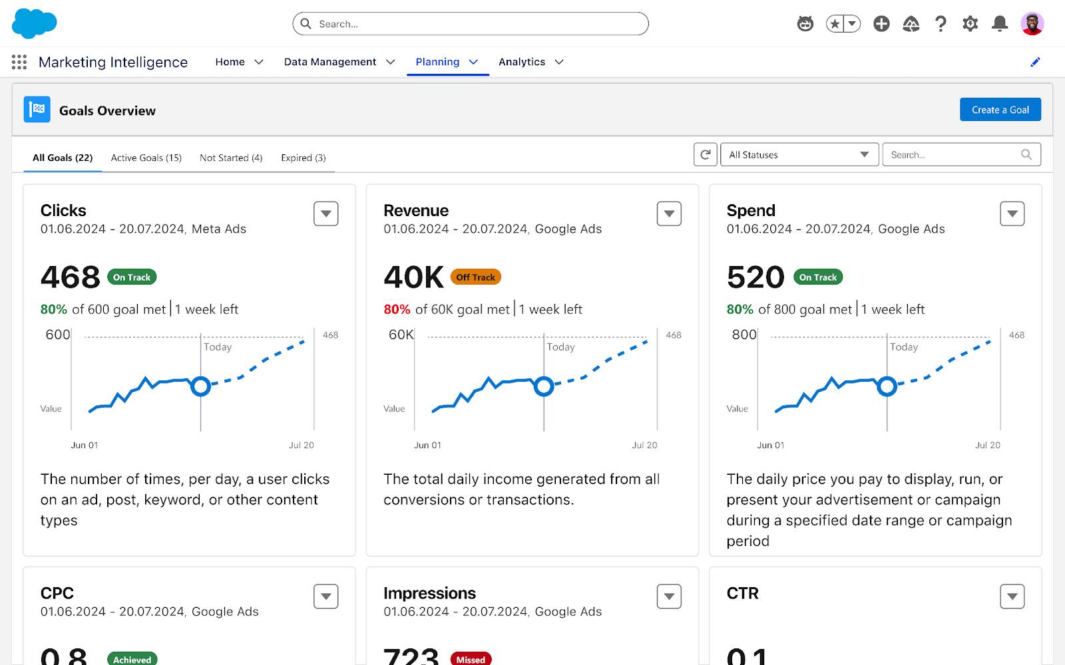
Task: Open the Favorites list dropdown arrow
Action: coord(852,24)
